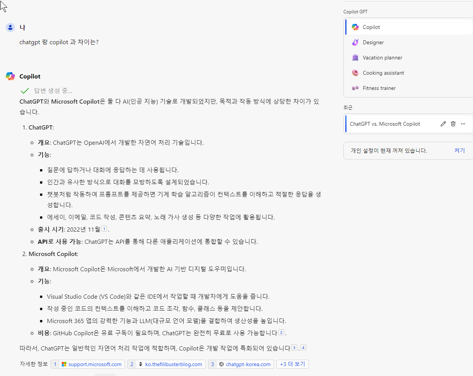Click the 출시 시기 line
The image size is (473, 376).
pos(74,229)
